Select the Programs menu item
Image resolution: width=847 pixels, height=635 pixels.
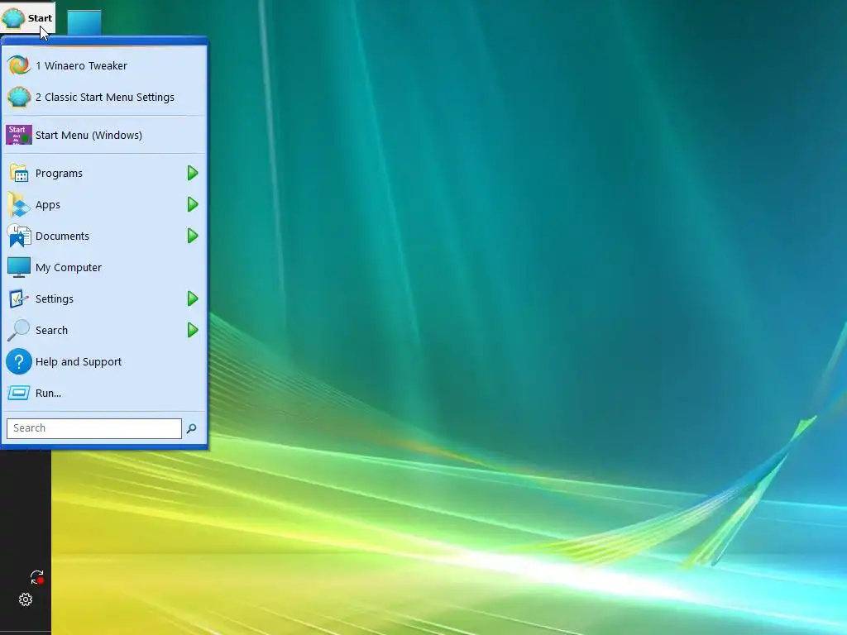(x=104, y=174)
